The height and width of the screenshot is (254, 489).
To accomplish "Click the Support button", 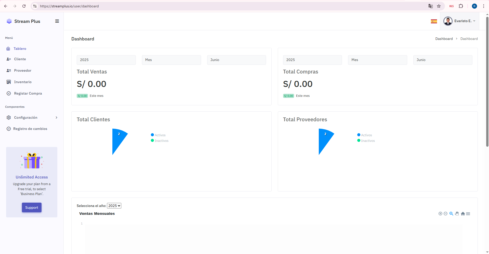I will 32,207.
